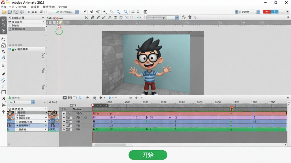Open the last menu in the menu bar
Image resolution: width=291 pixels, height=163 pixels.
tap(63, 7)
